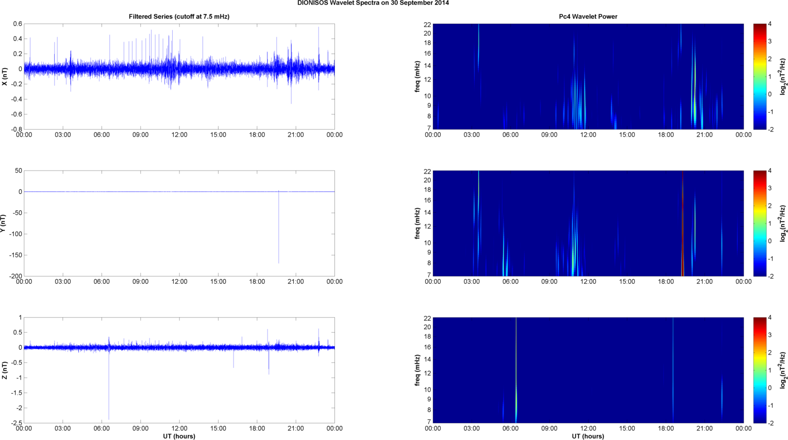Click the 0.6 tick on X plot
The width and height of the screenshot is (788, 440).
click(x=18, y=24)
